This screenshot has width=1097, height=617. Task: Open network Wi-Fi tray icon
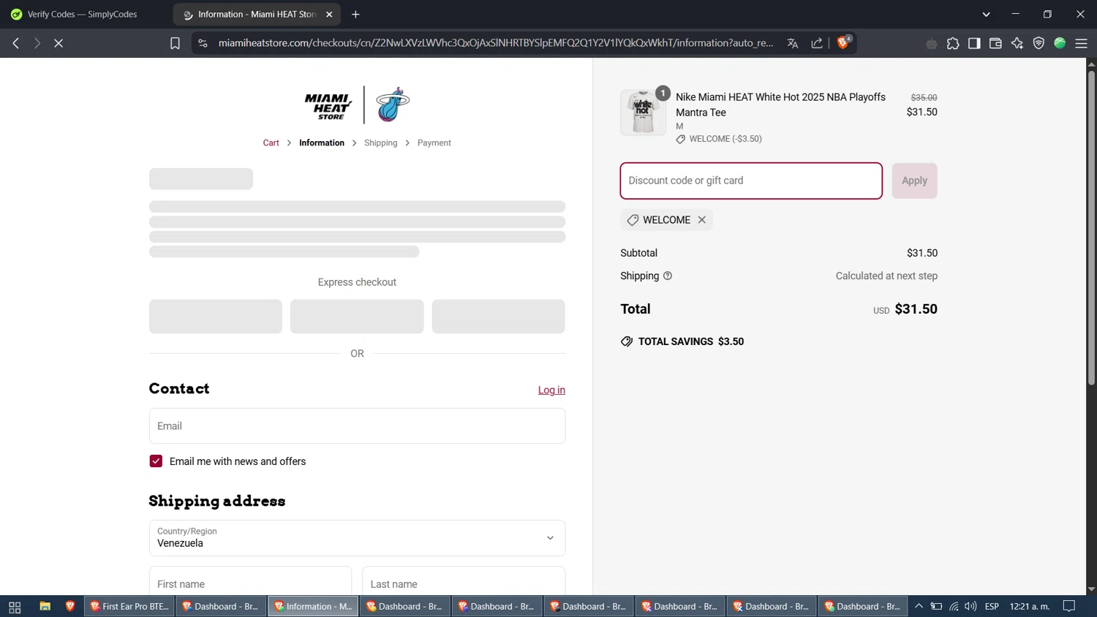pyautogui.click(x=954, y=606)
